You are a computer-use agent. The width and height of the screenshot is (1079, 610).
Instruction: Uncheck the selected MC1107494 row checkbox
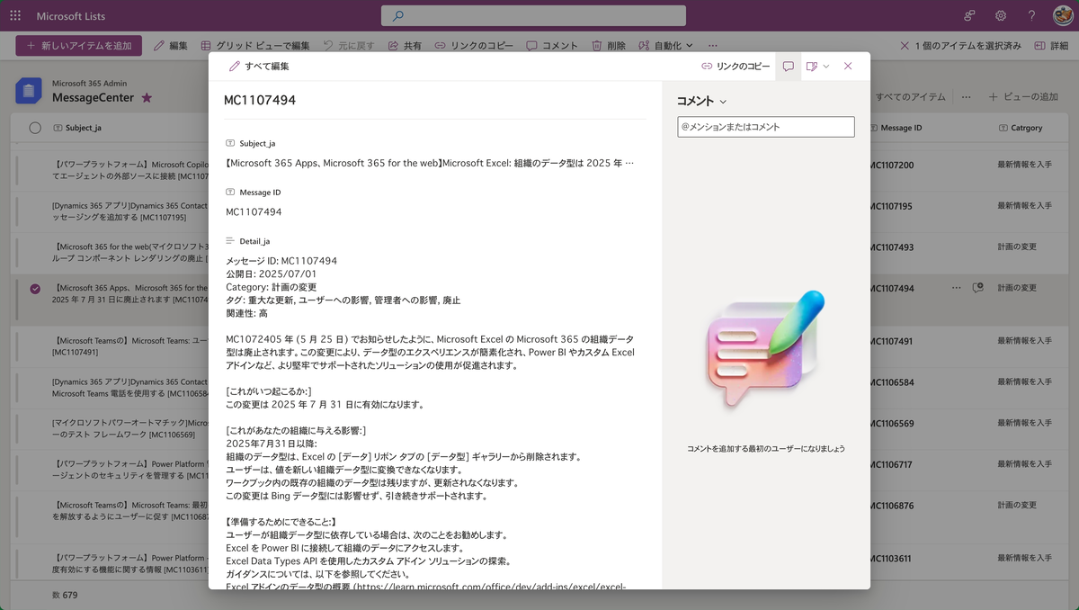click(x=35, y=289)
